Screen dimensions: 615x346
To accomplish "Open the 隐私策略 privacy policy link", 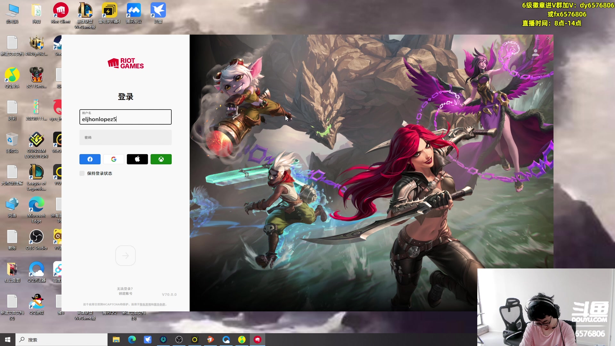I will coord(145,304).
